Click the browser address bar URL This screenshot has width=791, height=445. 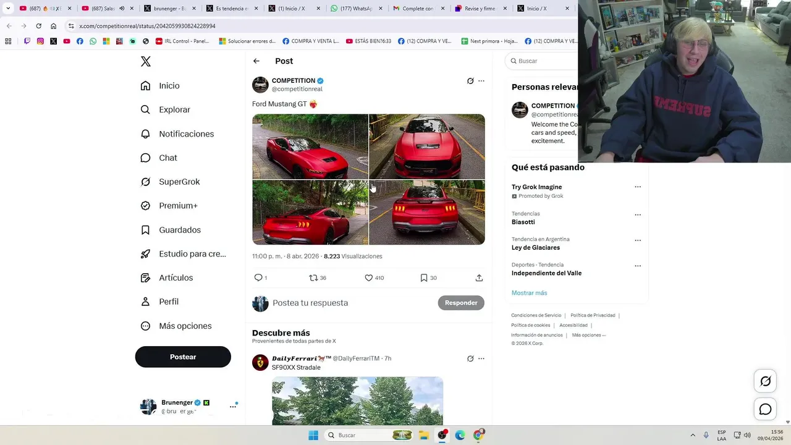pos(147,26)
